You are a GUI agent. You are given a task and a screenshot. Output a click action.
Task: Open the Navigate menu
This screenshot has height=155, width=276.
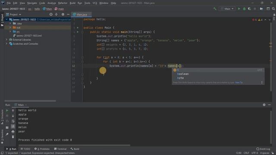coord(32,3)
